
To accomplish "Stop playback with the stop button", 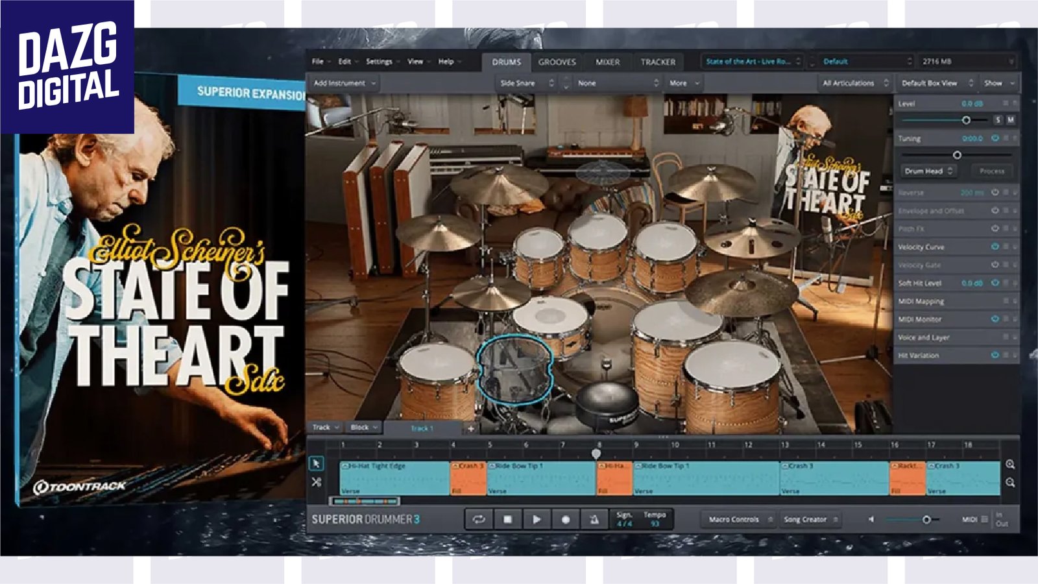I will pos(508,520).
